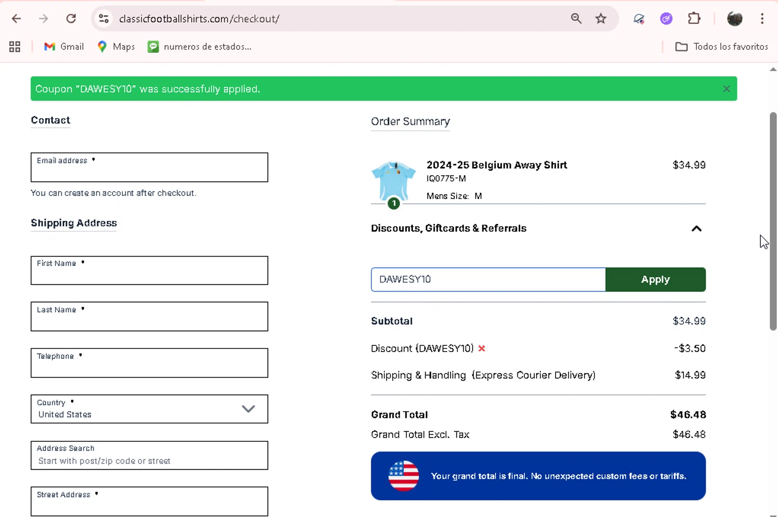
Task: Click the 2024-25 Belgium Away Shirt title
Action: pyautogui.click(x=496, y=165)
